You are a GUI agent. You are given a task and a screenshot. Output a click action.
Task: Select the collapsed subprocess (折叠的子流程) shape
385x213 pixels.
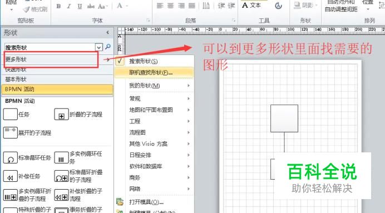point(61,115)
